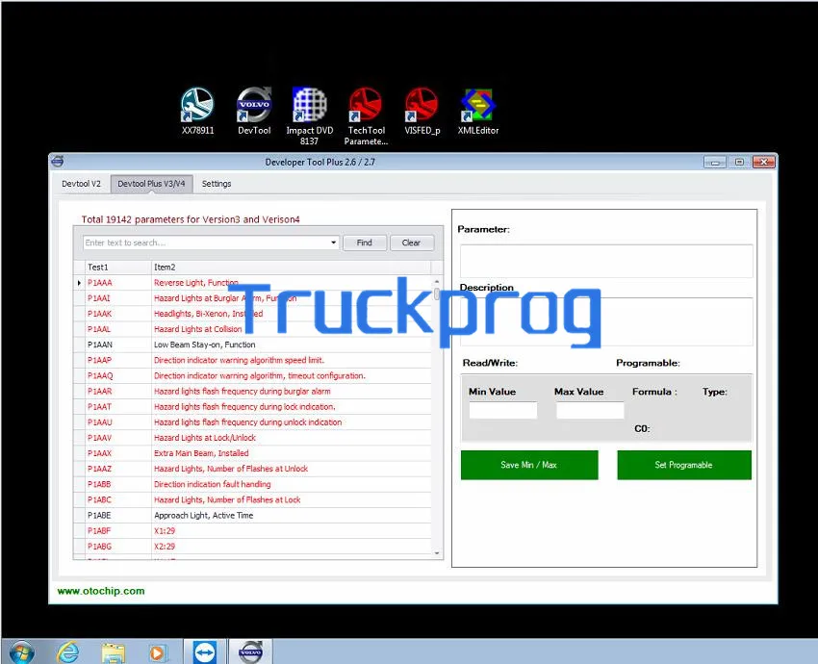Click the green Set Programable button
Viewport: 818px width, 664px height.
[684, 465]
